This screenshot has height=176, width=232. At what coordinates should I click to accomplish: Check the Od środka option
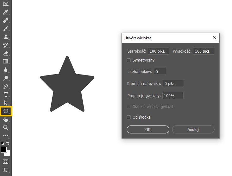point(129,117)
